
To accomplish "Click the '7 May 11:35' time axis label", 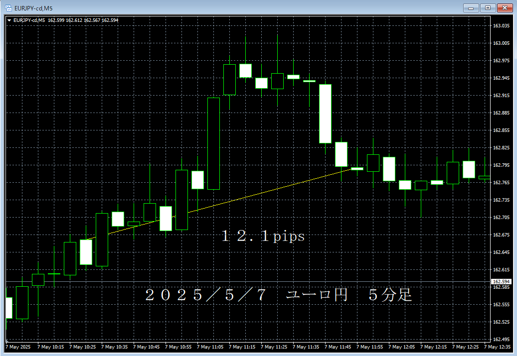I will tap(306, 347).
